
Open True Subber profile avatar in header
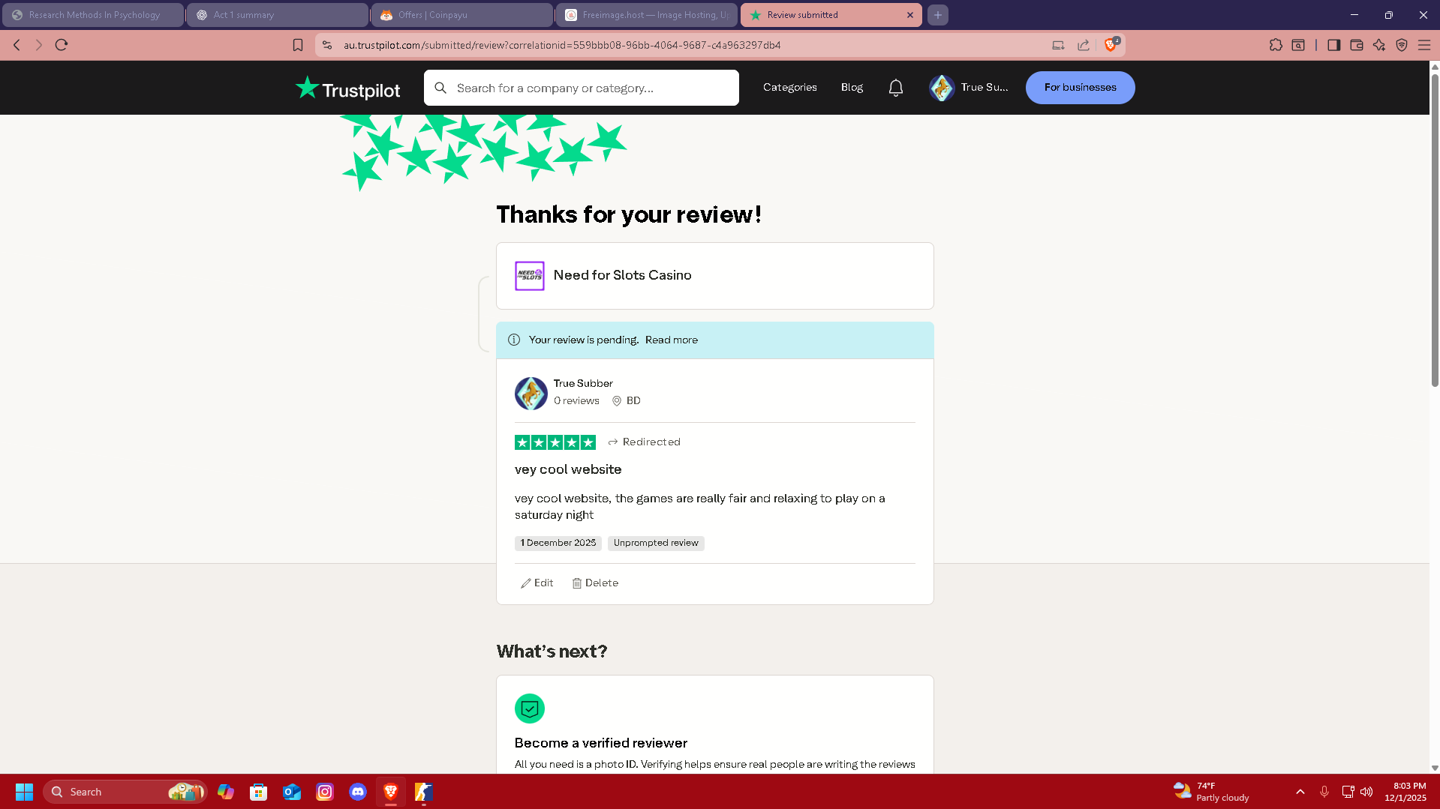click(x=942, y=88)
